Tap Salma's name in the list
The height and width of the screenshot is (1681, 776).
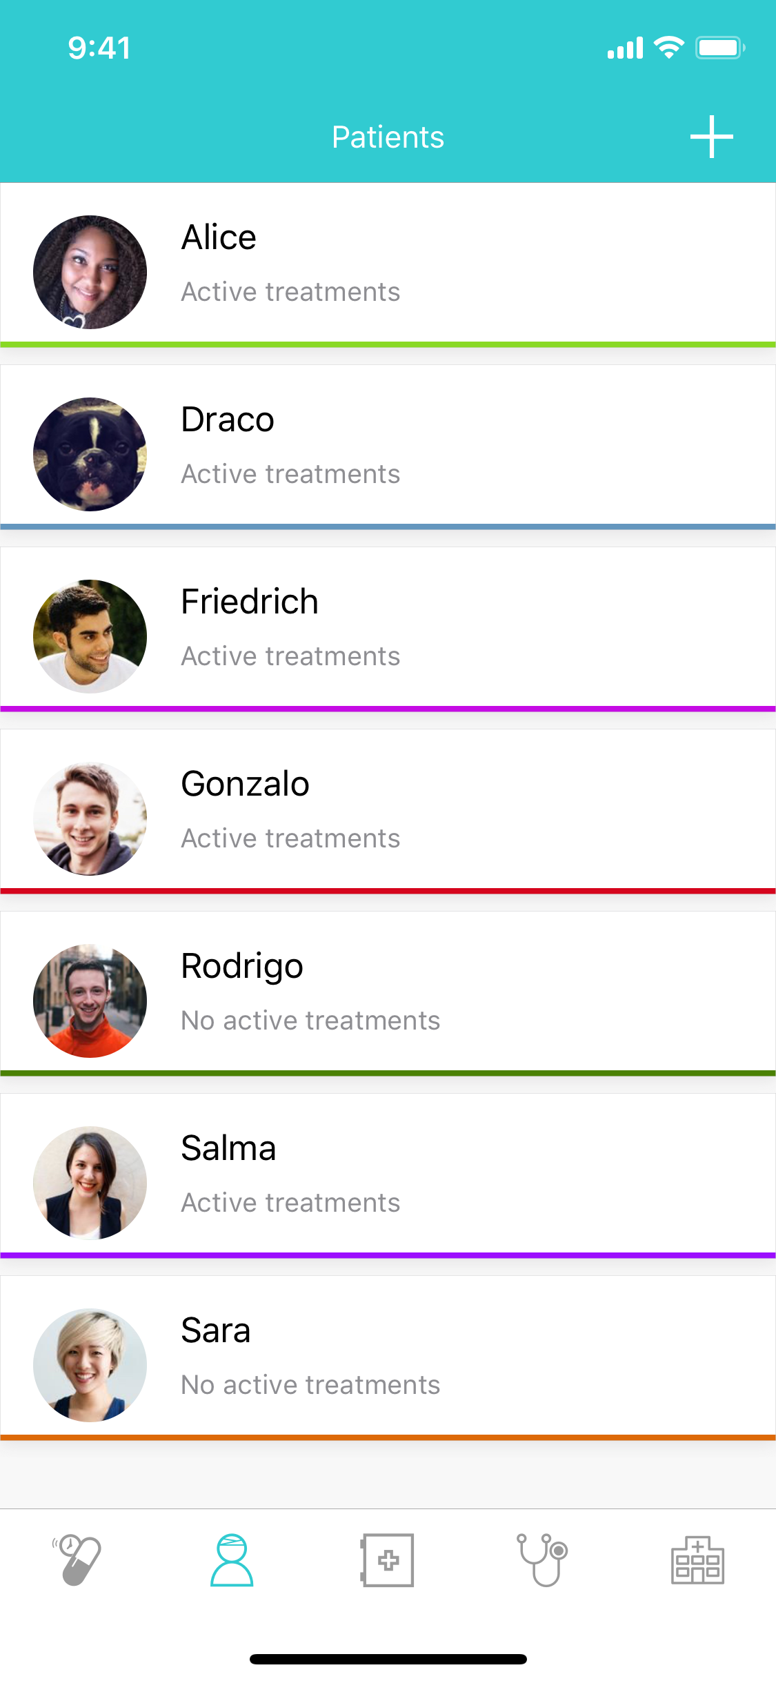point(228,1148)
